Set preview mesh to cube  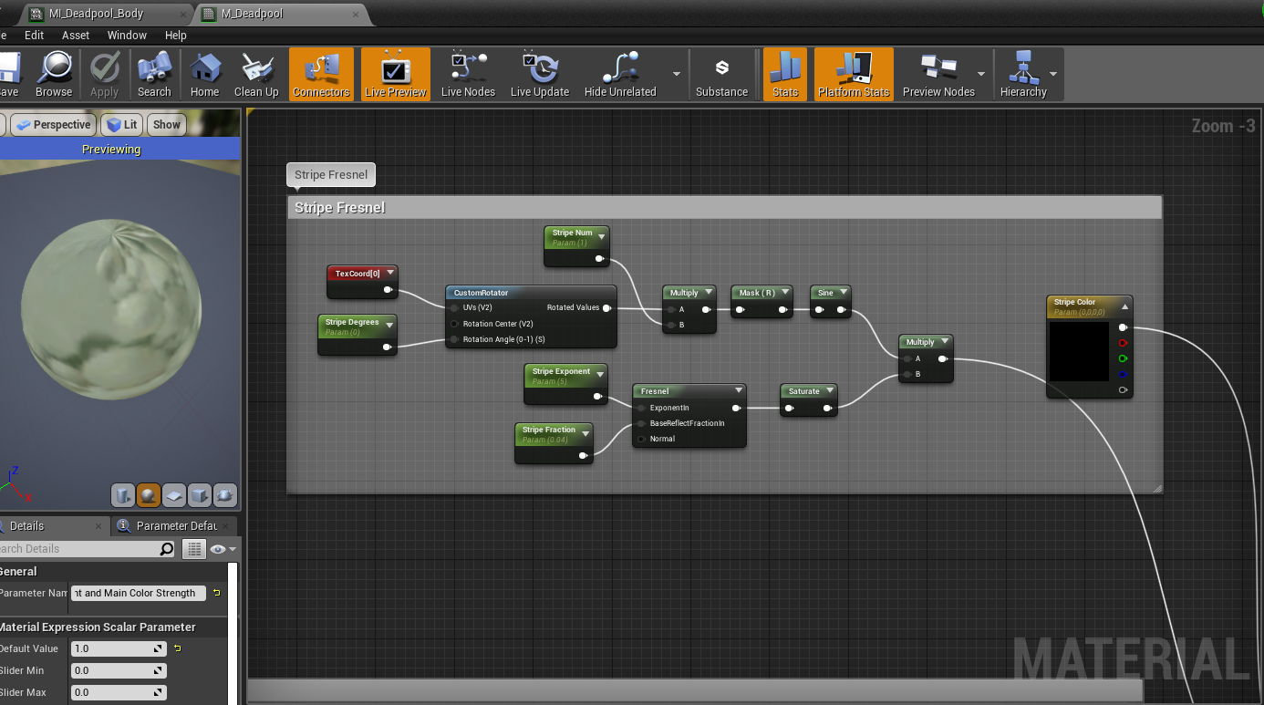(200, 495)
